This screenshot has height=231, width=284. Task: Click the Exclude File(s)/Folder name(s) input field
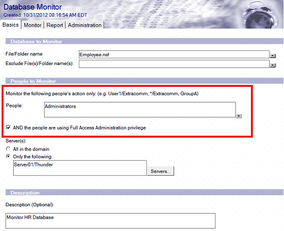(x=174, y=64)
